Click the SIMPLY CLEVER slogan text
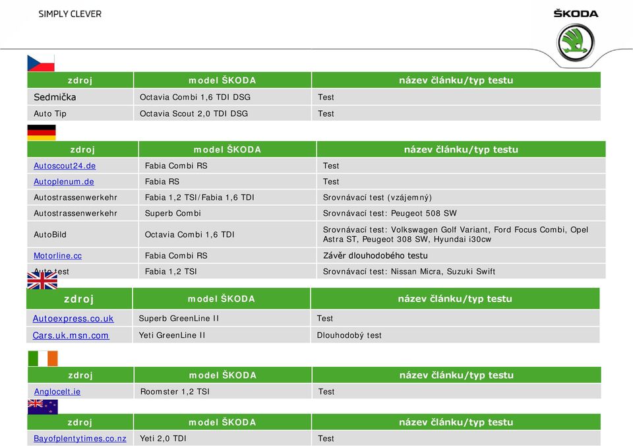 tap(70, 14)
